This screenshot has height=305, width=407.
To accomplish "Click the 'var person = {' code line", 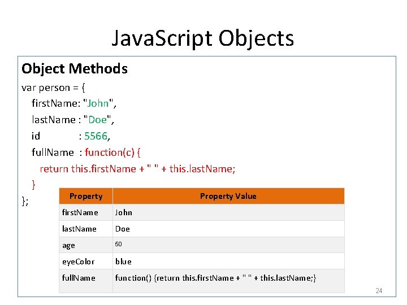I will tap(53, 88).
